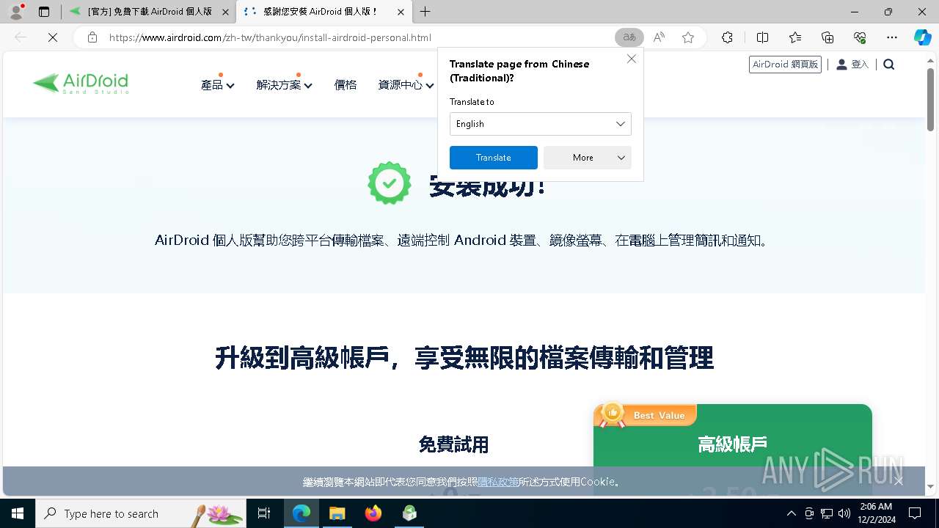Screen dimensions: 939x528
Task: Open Task View on the taskbar
Action: click(264, 513)
